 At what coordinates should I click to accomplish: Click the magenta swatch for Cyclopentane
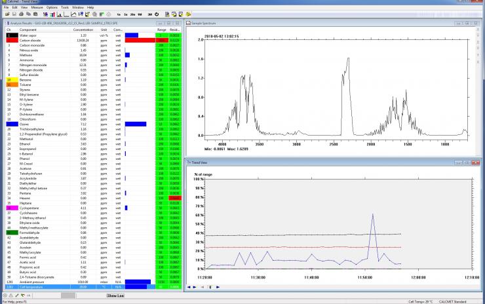tap(12, 208)
